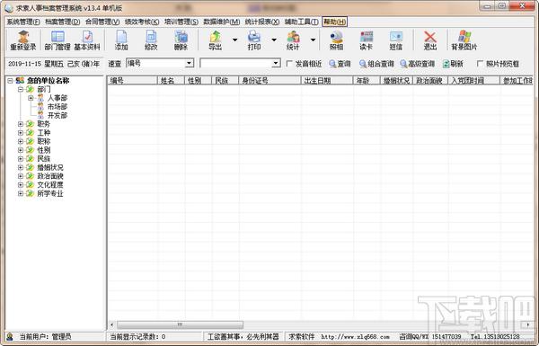
Task: Click the horizontal scrollbar thumb
Action: [x=181, y=324]
